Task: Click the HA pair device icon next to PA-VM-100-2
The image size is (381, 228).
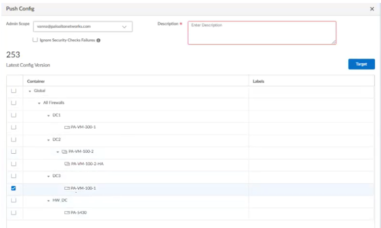Action: pos(64,151)
